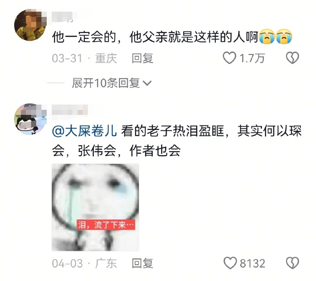Open the first commenter's avatar

[x=30, y=25]
